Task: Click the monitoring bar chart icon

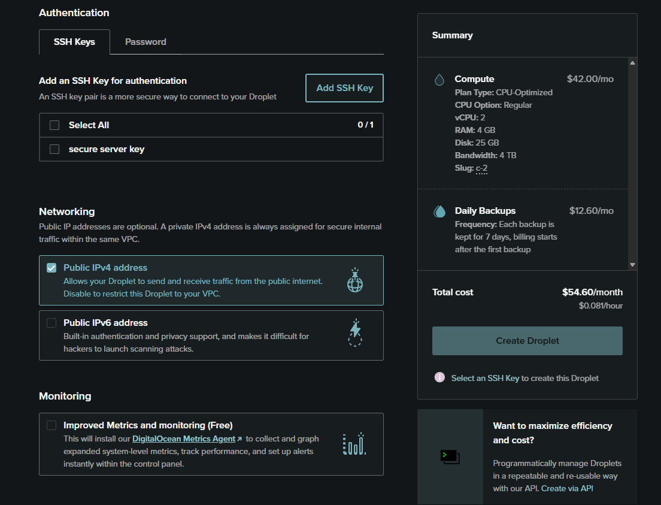Action: coord(354,444)
